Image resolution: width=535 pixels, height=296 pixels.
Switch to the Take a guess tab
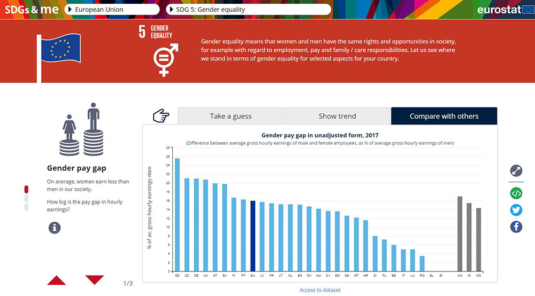[x=231, y=116]
